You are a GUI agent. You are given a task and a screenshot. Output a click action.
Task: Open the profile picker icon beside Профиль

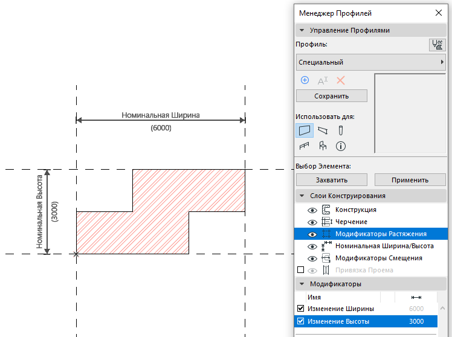click(x=437, y=45)
